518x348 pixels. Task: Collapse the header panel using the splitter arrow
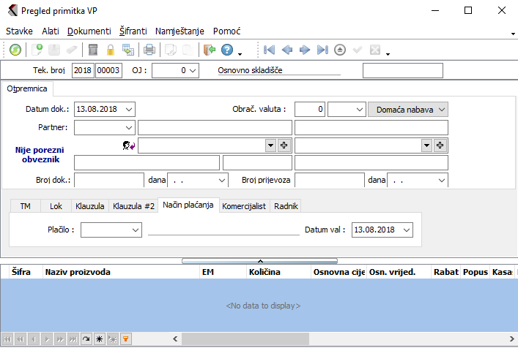tap(259, 260)
